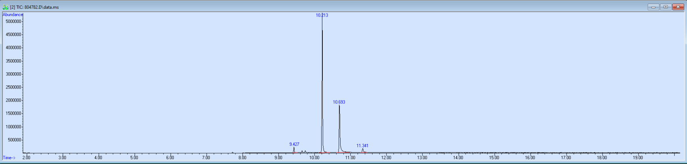Click the Abundance axis label
The height and width of the screenshot is (164, 687).
(13, 15)
